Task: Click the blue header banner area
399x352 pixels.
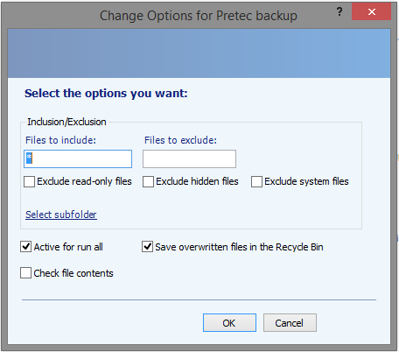Action: point(199,53)
